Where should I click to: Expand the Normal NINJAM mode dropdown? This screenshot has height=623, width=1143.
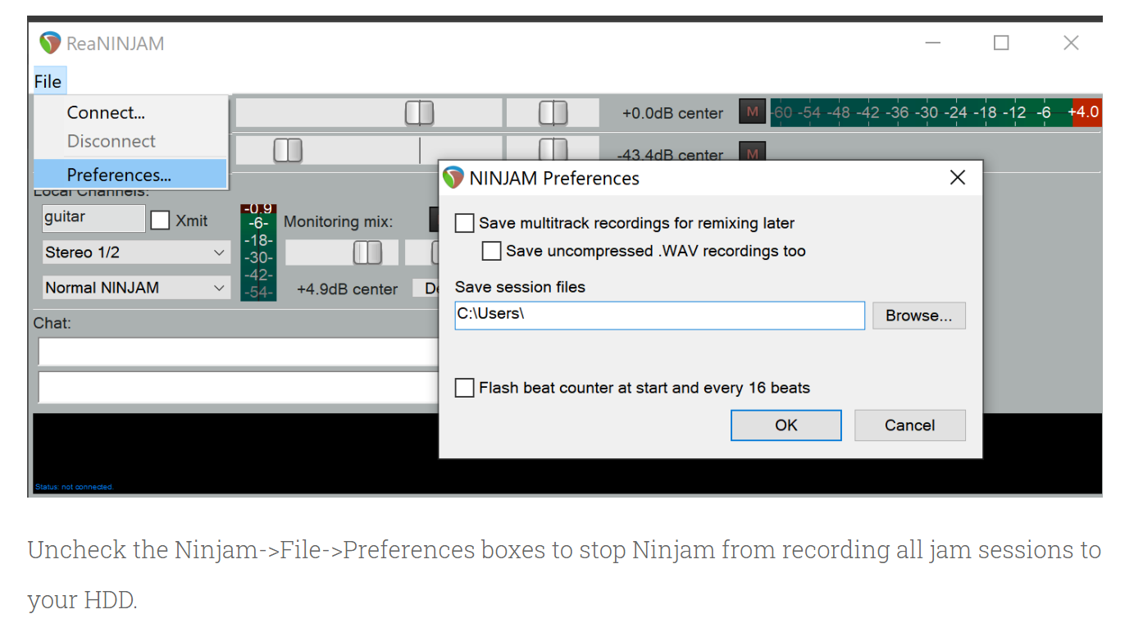pos(135,288)
